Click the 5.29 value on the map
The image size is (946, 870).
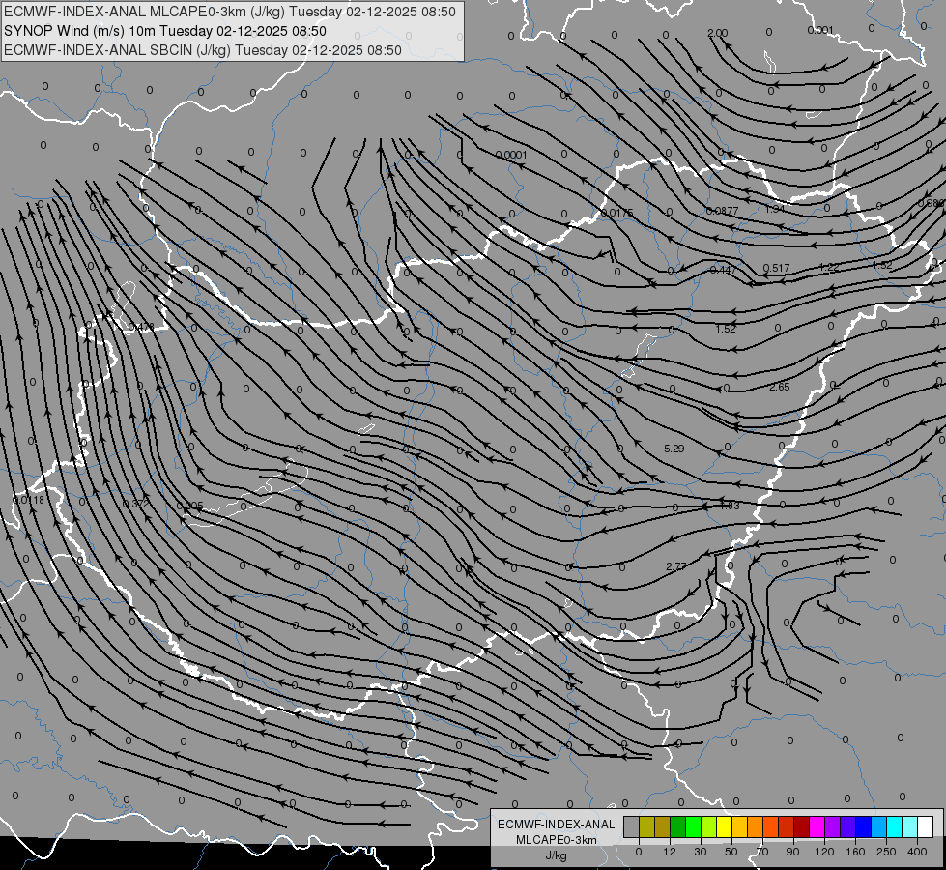pos(674,449)
